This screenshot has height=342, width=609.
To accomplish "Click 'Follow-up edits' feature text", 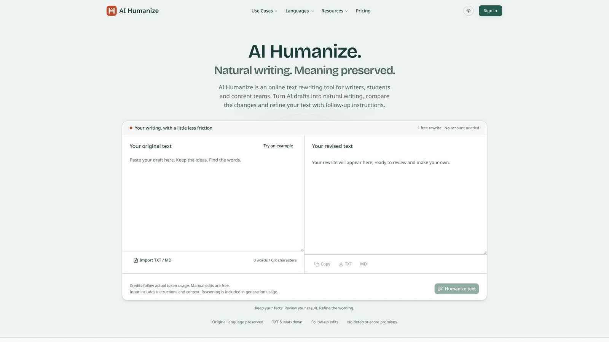I will (325, 322).
